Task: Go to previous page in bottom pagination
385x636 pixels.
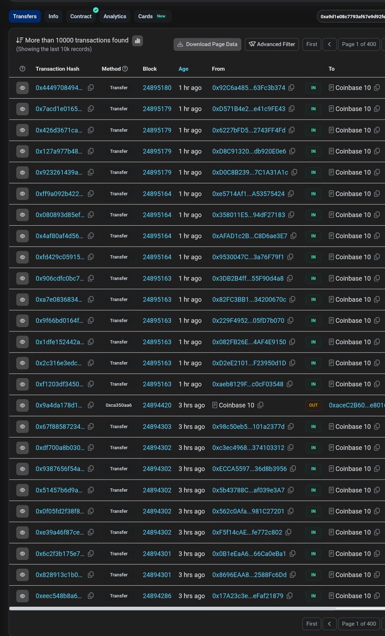Action: pyautogui.click(x=329, y=624)
